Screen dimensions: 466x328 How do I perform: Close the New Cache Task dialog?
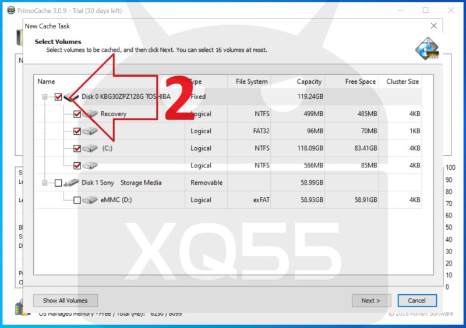click(x=433, y=26)
